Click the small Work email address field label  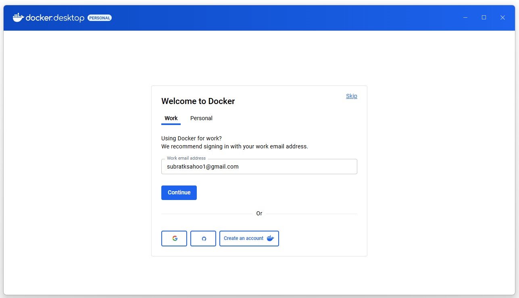[x=186, y=158]
